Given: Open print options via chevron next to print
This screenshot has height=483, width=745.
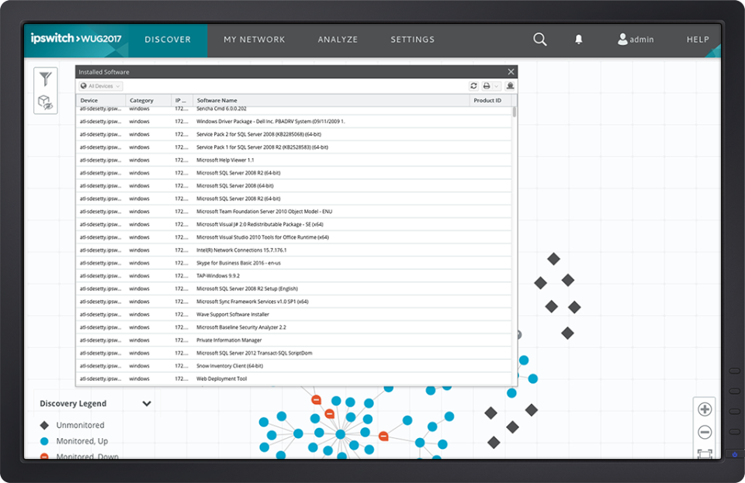Looking at the screenshot, I should (x=495, y=87).
